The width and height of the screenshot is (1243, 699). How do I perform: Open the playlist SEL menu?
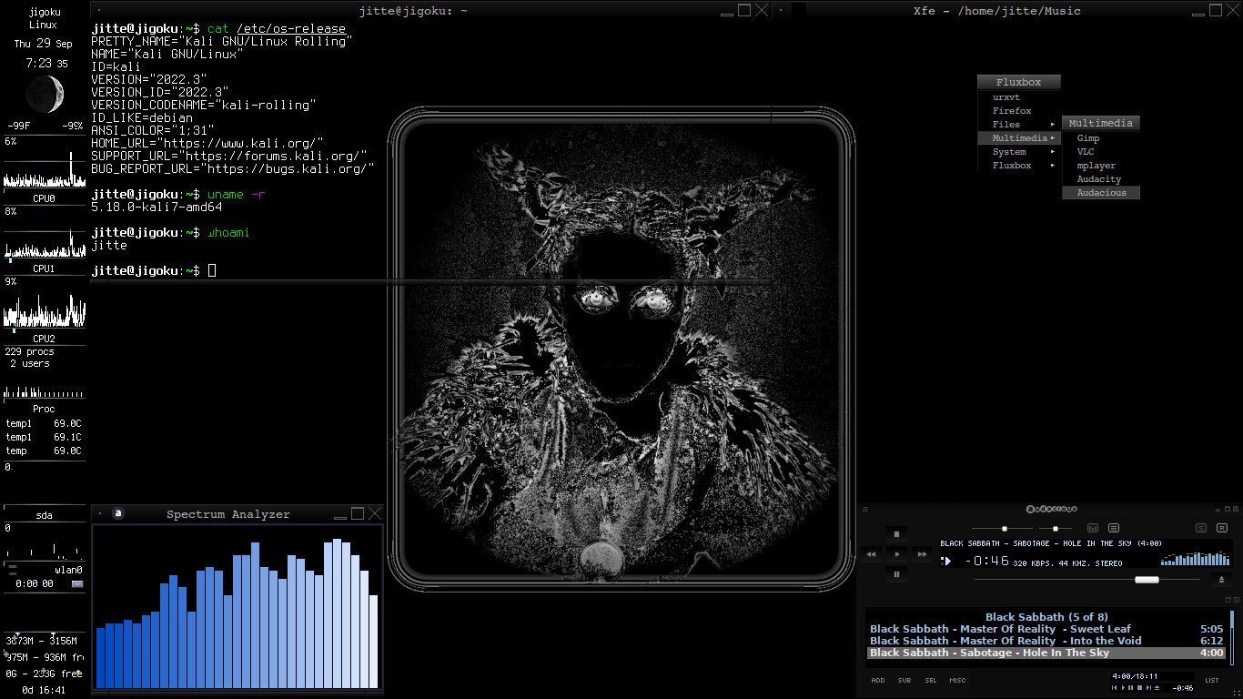point(931,680)
